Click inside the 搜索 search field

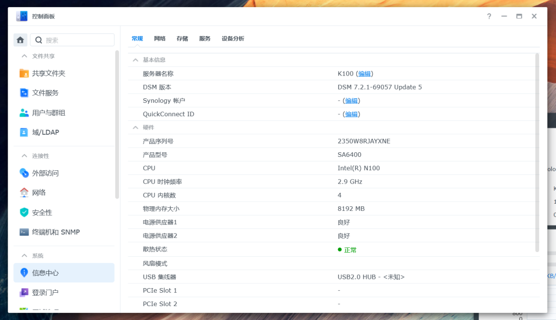coord(72,40)
